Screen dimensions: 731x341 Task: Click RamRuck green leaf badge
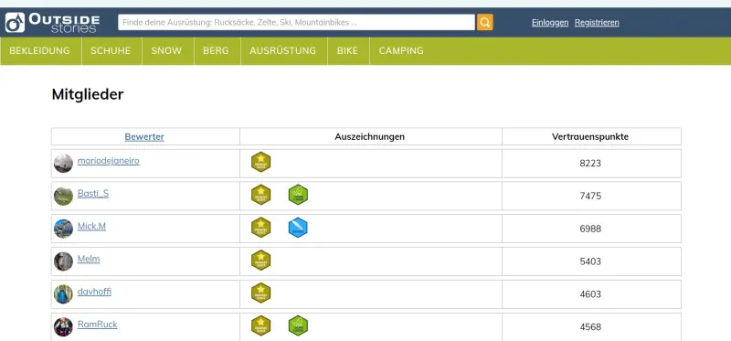click(x=298, y=325)
